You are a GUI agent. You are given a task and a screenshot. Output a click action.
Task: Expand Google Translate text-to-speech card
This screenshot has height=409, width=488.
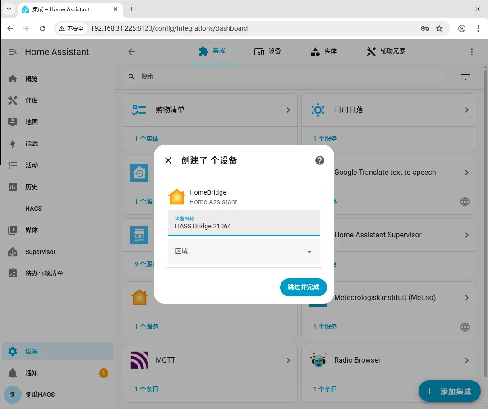click(x=467, y=173)
